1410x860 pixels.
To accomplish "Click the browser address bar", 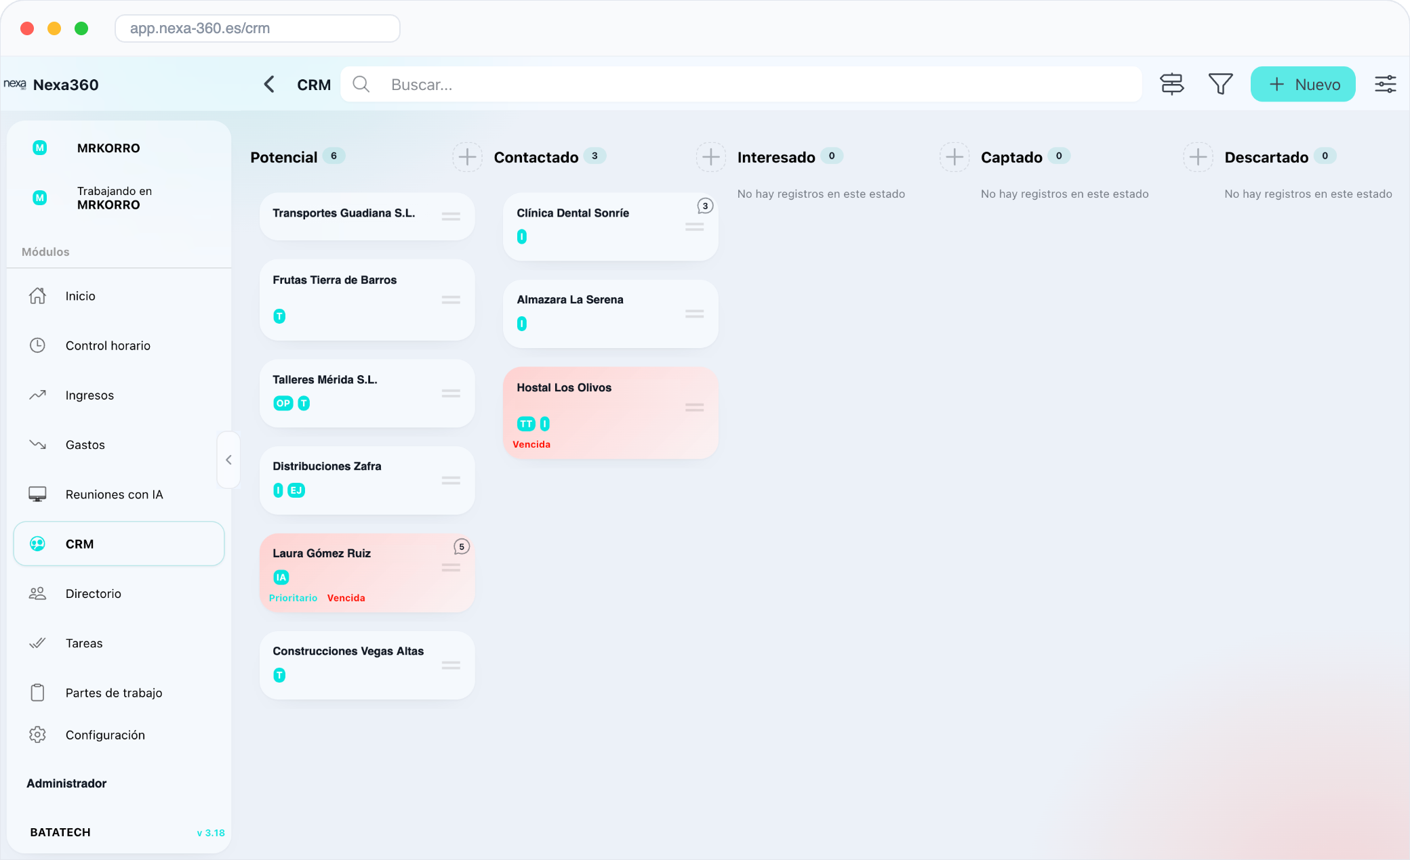I will coord(258,28).
